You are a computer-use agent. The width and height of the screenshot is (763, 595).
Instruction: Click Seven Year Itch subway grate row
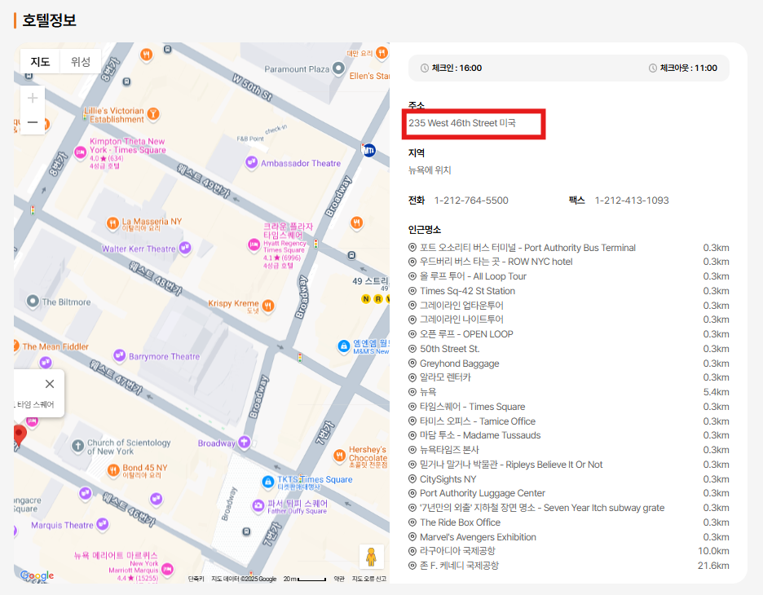[568, 508]
